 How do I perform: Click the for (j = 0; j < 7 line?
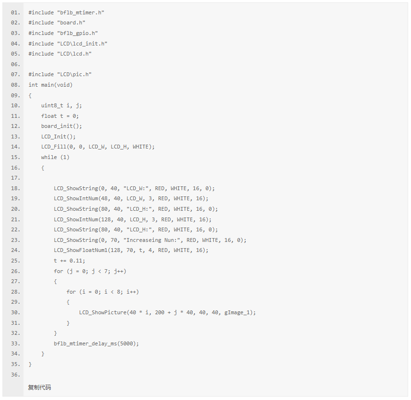click(x=90, y=271)
